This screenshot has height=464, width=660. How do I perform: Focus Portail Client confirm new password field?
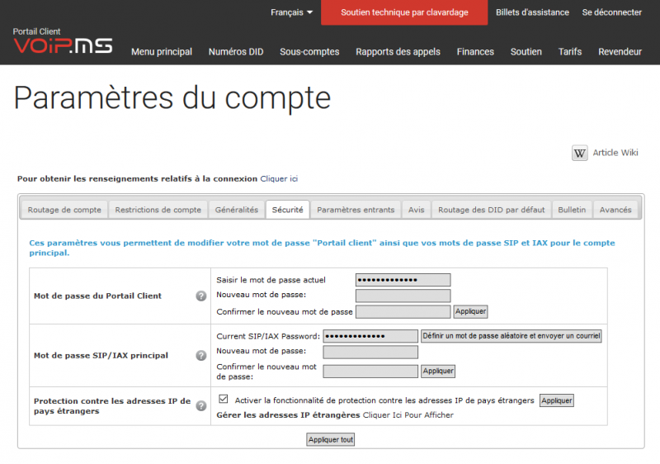[403, 312]
